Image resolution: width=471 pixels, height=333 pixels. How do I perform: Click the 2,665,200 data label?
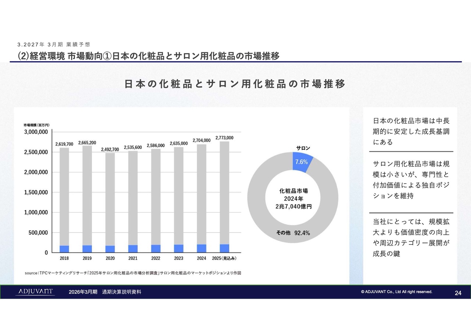pyautogui.click(x=87, y=142)
